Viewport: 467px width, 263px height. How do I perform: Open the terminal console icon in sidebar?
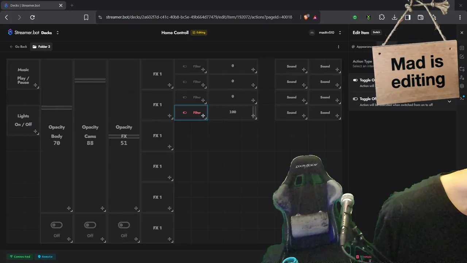point(462,98)
